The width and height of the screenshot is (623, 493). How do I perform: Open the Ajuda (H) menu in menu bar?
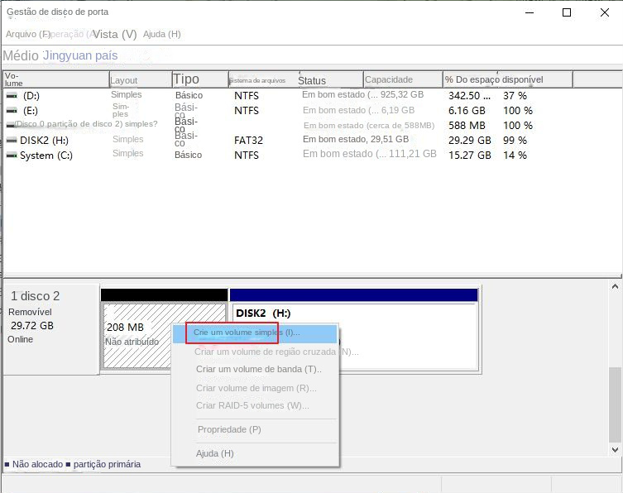(x=161, y=35)
